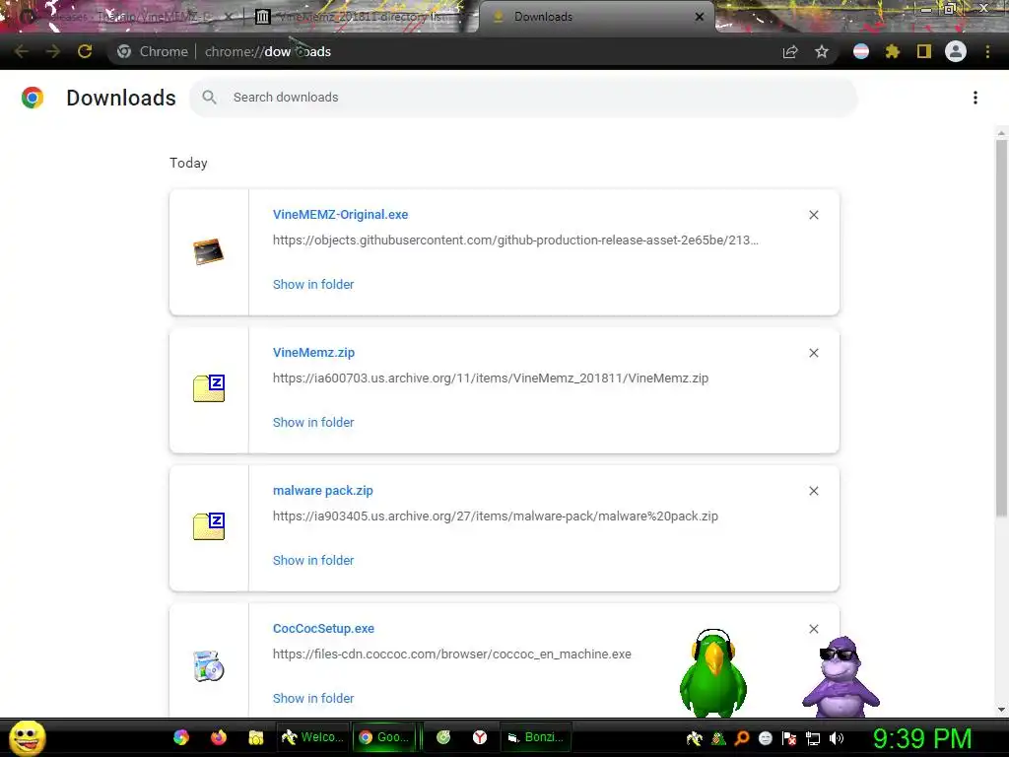Image resolution: width=1009 pixels, height=757 pixels.
Task: Click the VineMEMZ-Original.exe file icon
Action: point(209,251)
